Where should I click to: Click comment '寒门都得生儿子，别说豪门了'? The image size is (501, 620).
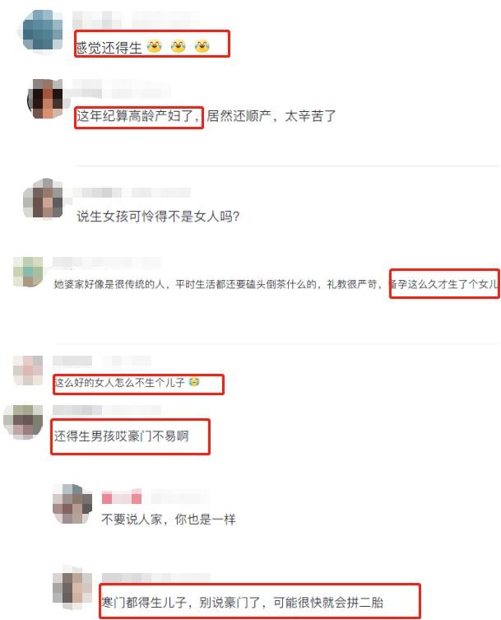point(181,602)
